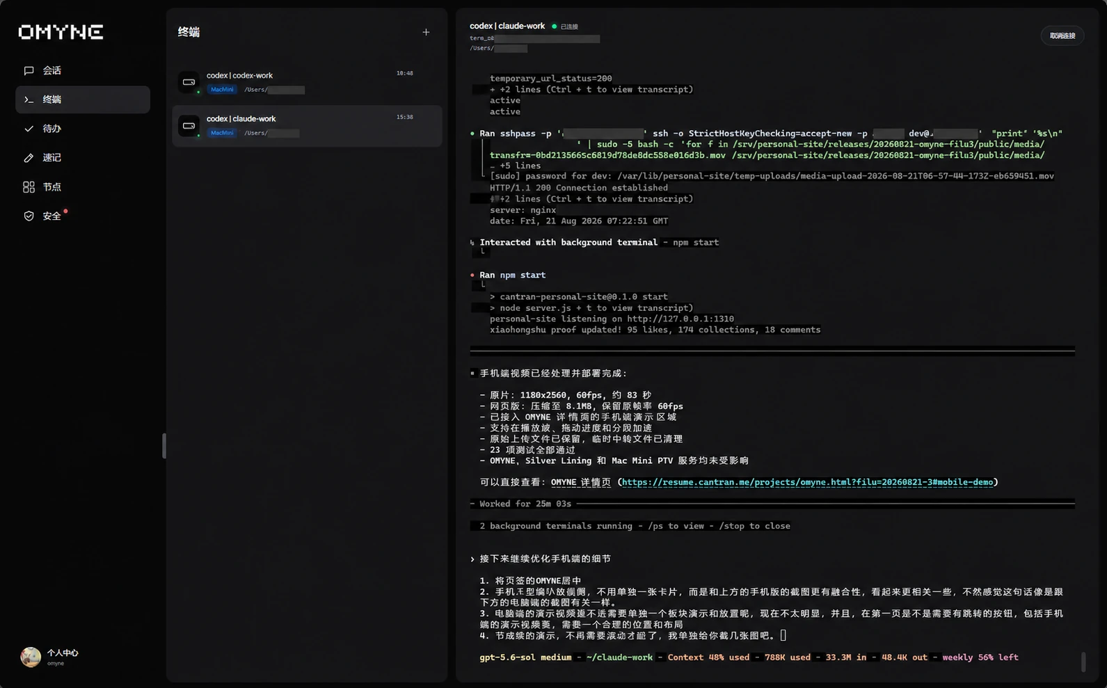Viewport: 1107px width, 688px height.
Task: Click the 10:48 timestamp on codex-work
Action: point(404,73)
